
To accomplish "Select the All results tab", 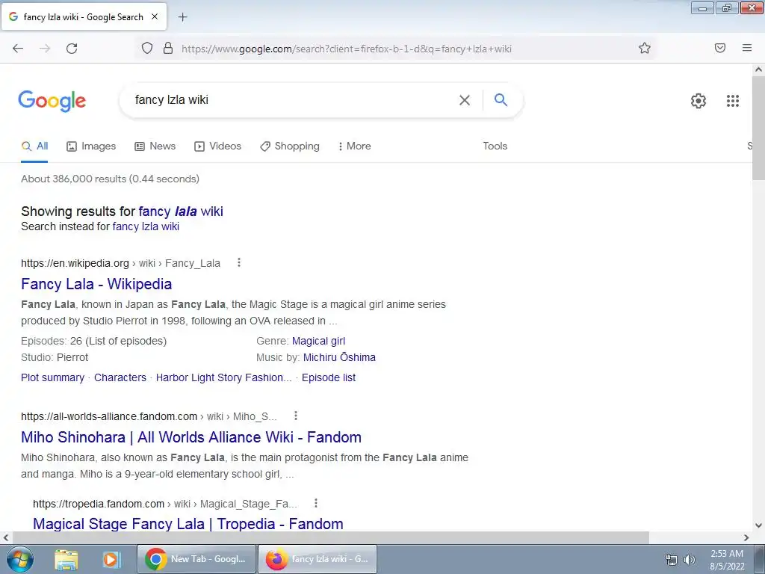I will tap(34, 146).
